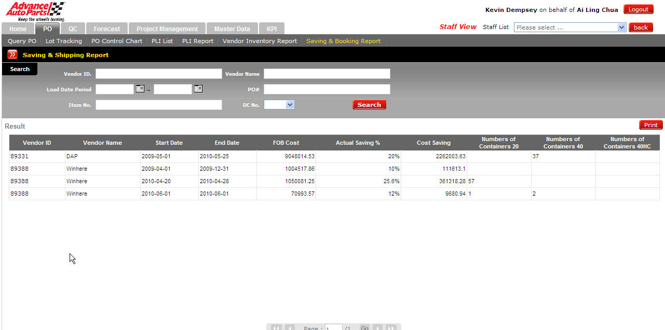The width and height of the screenshot is (665, 330).
Task: Sort by the FOB Cost column header
Action: pyautogui.click(x=286, y=143)
